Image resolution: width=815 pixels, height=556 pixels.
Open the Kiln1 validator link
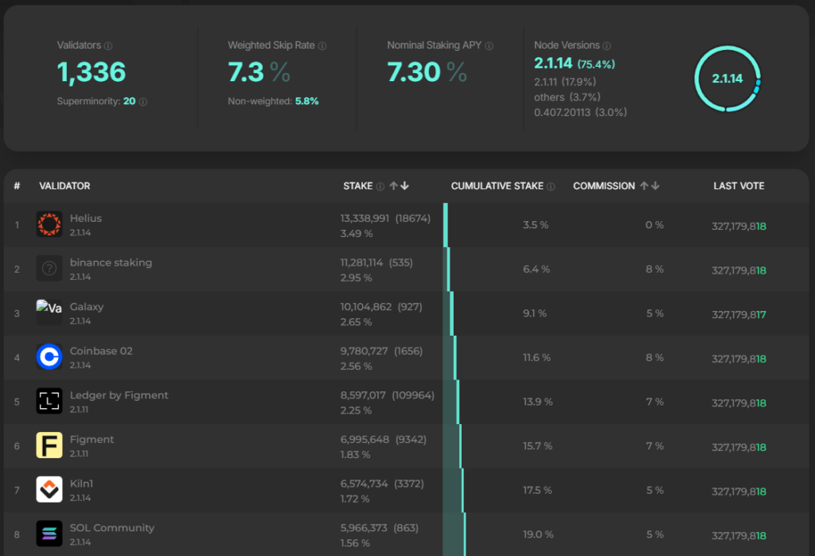click(82, 484)
